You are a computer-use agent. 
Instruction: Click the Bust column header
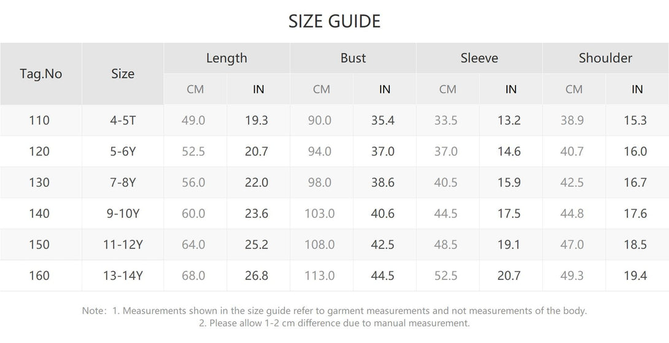pyautogui.click(x=353, y=58)
